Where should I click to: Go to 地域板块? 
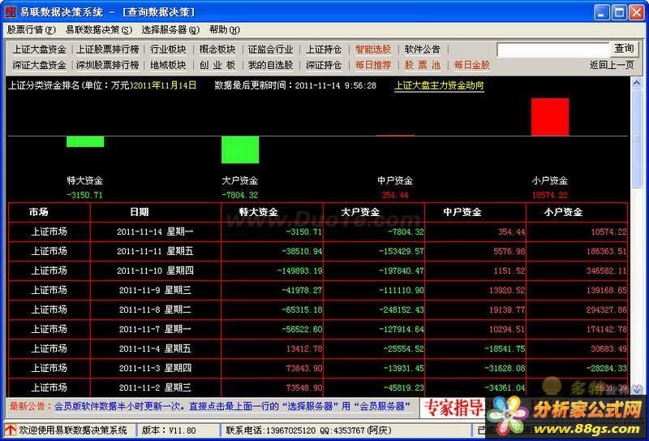pos(168,65)
